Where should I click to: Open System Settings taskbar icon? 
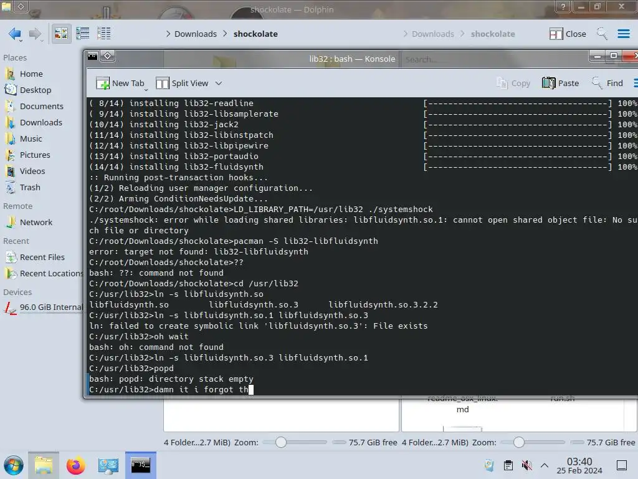pyautogui.click(x=108, y=465)
